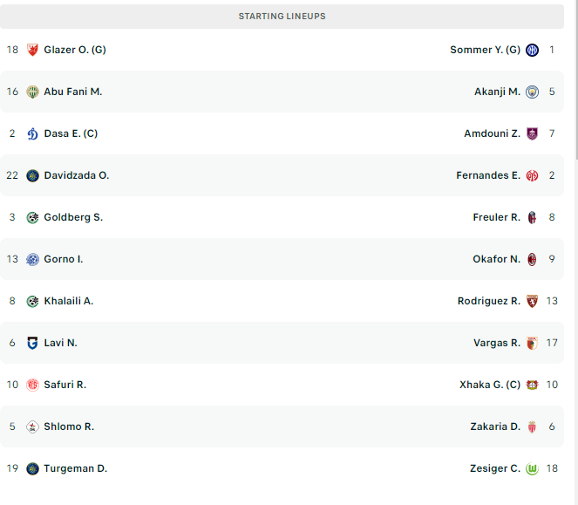578x505 pixels.
Task: Open Freuler R. player page
Action: point(496,217)
